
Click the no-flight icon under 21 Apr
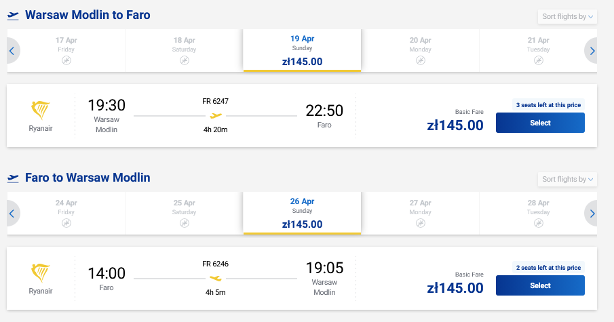tap(538, 61)
